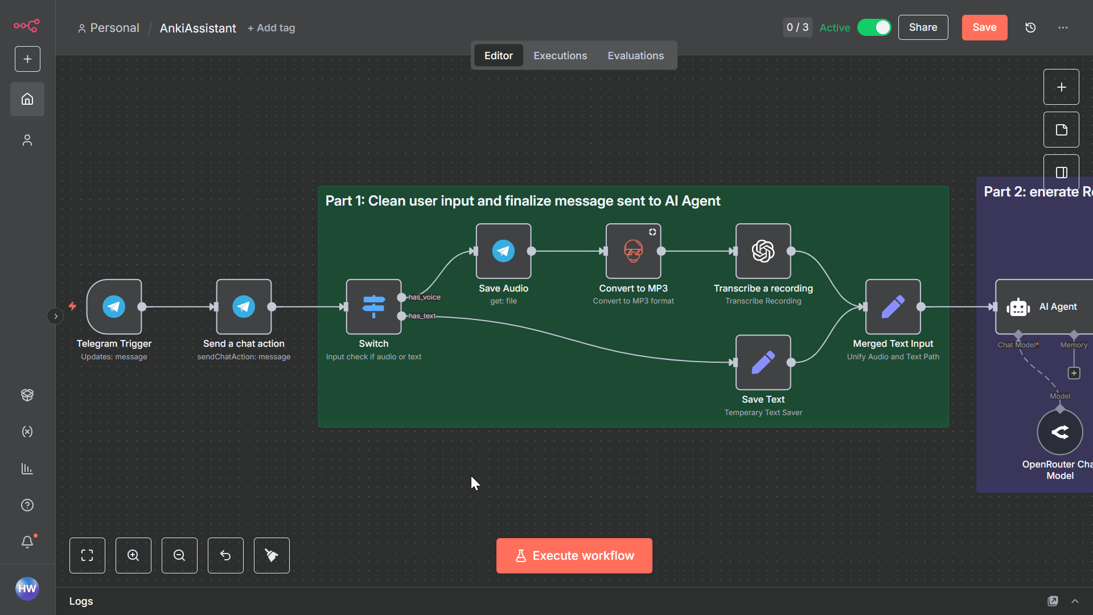1093x615 pixels.
Task: Click the Share button
Action: tap(923, 27)
